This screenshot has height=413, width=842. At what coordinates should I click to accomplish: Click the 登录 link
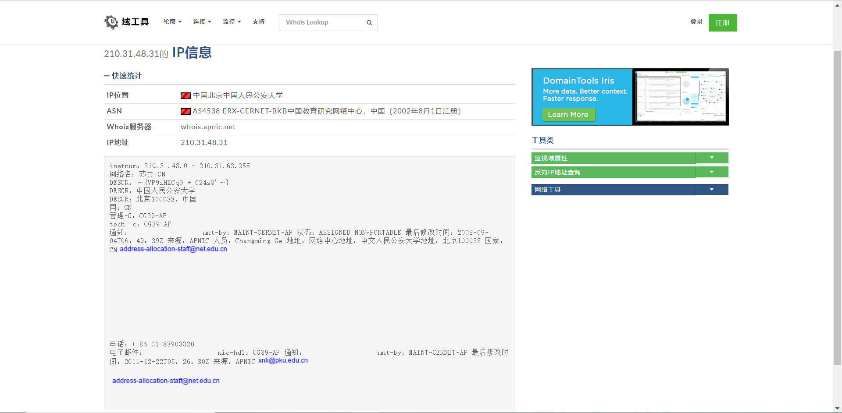(x=696, y=21)
